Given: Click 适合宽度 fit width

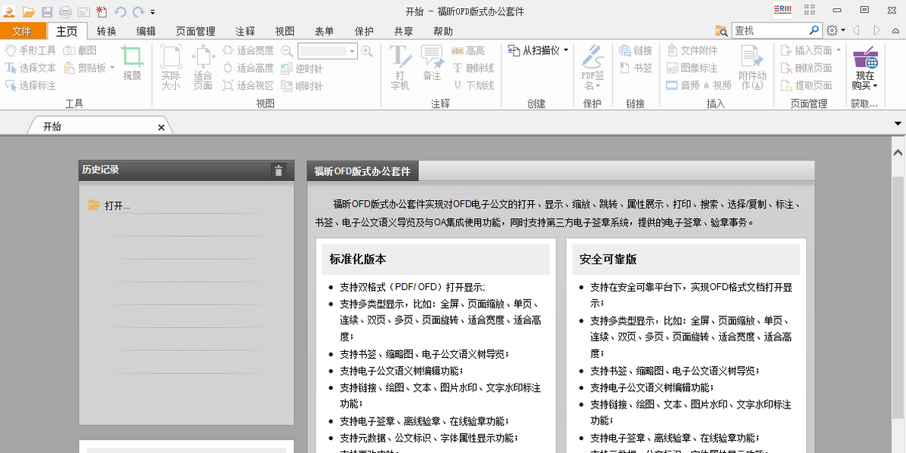Looking at the screenshot, I should pos(248,51).
